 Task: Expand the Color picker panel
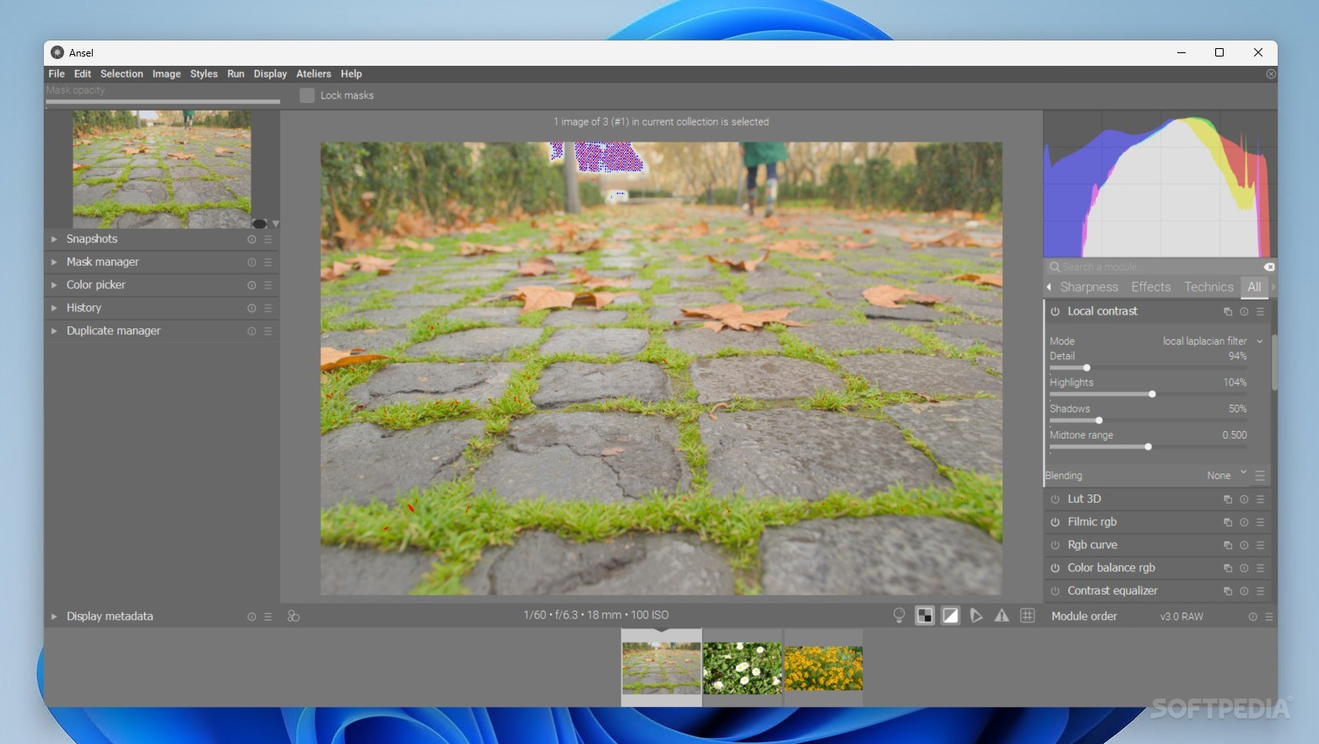pyautogui.click(x=54, y=285)
